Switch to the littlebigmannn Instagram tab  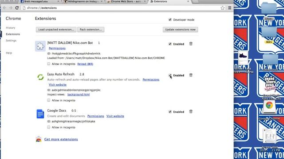(x=83, y=1)
